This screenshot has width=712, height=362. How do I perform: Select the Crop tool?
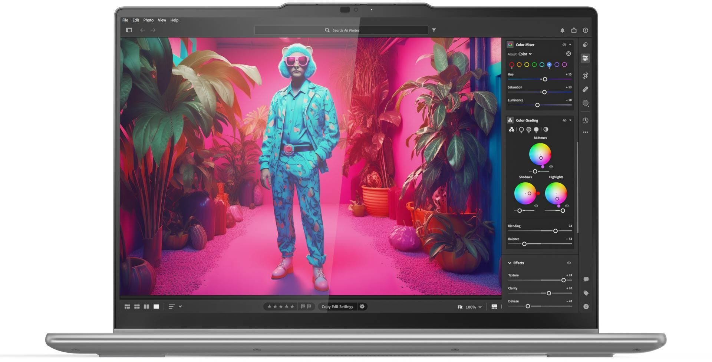[586, 74]
